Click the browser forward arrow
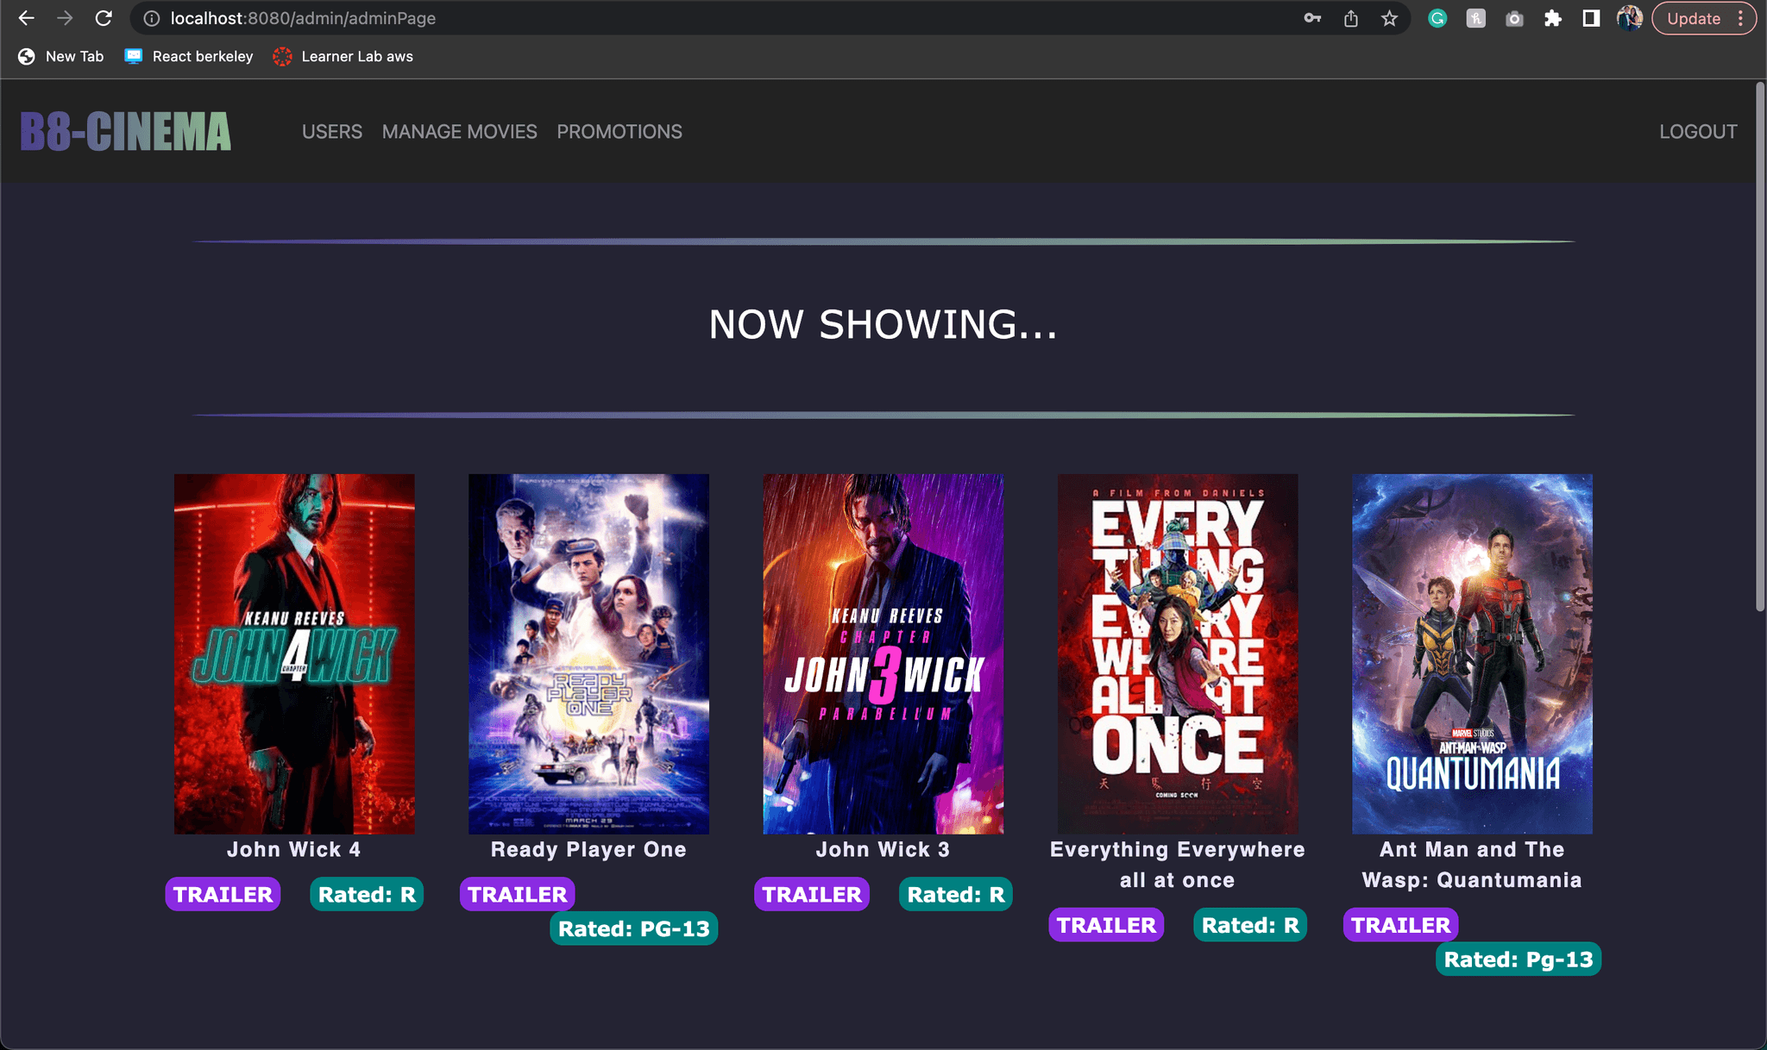 65,18
